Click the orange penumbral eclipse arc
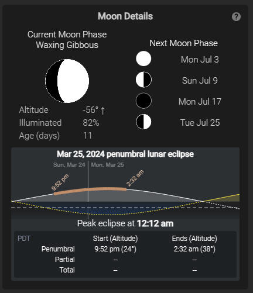 tap(90, 191)
